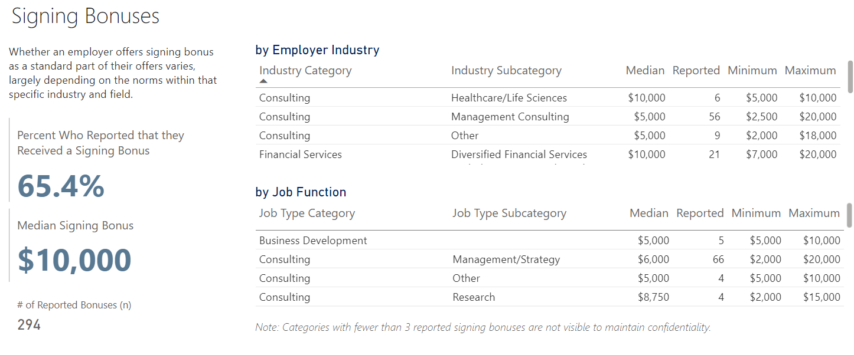Sort by the Job Type Subcategory header
854x355 pixels.
coord(509,213)
